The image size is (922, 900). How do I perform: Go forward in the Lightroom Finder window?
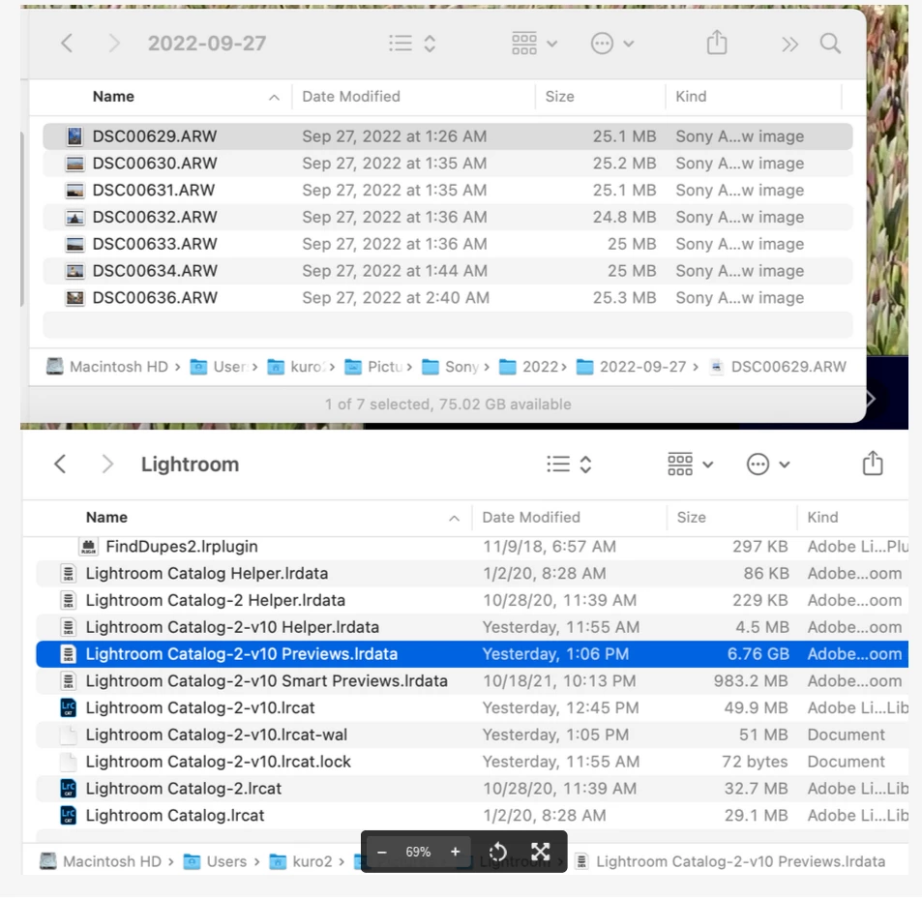107,465
